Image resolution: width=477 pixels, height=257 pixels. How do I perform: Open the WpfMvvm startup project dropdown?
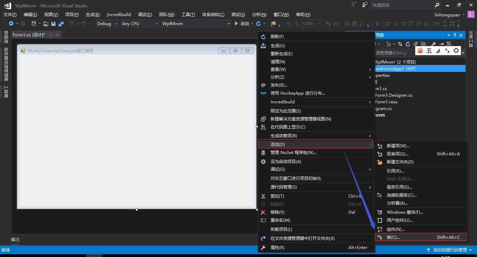(196, 23)
